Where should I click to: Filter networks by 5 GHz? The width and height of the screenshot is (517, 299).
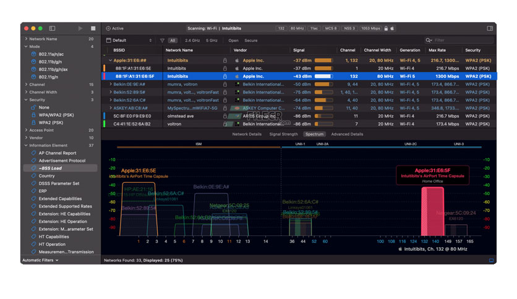[x=211, y=40]
